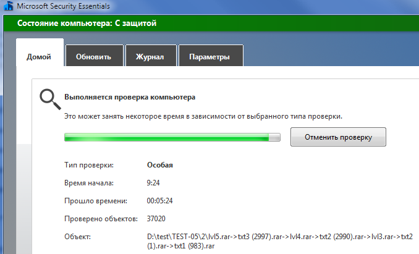This screenshot has width=419, height=254.
Task: Switch to the Обновить tab
Action: click(x=95, y=56)
